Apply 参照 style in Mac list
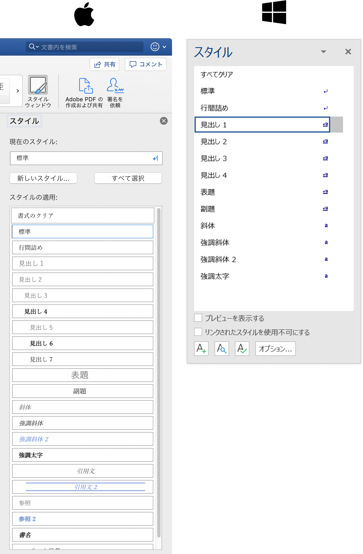 [x=83, y=503]
